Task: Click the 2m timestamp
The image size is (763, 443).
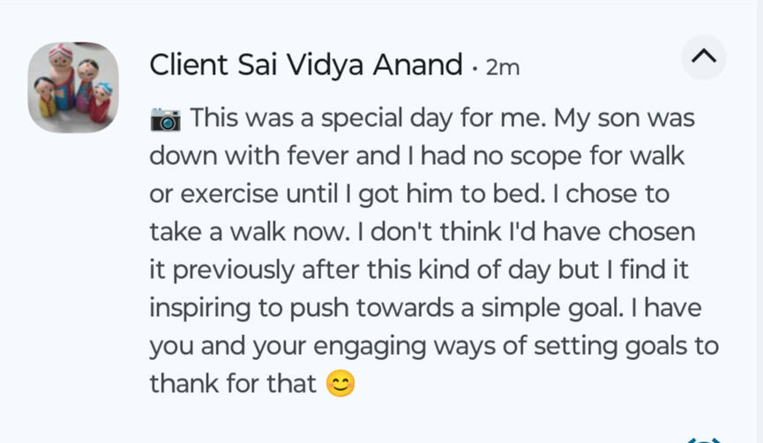Action: tap(502, 67)
